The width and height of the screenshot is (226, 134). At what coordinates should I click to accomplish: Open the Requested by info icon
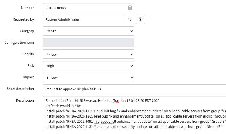[x=140, y=19]
